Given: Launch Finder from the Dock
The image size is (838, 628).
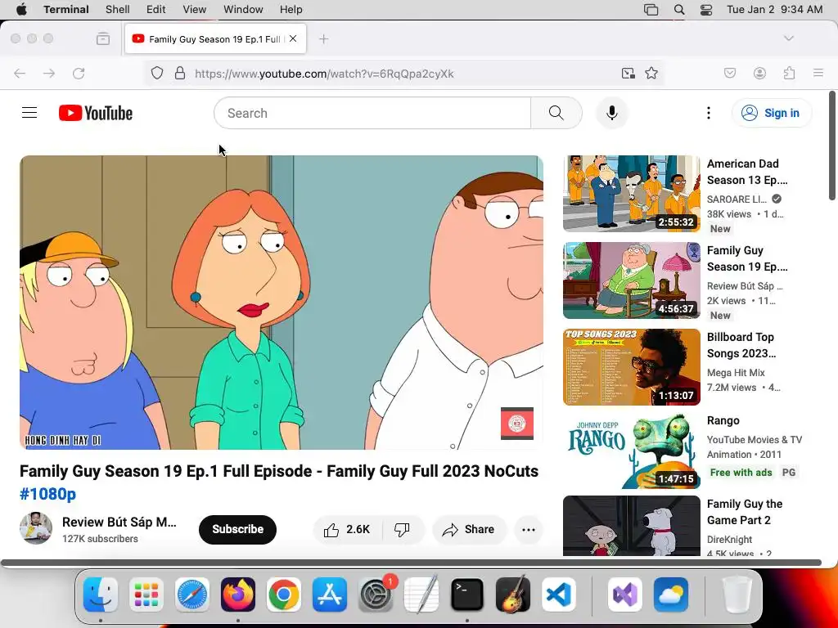Looking at the screenshot, I should pyautogui.click(x=101, y=594).
